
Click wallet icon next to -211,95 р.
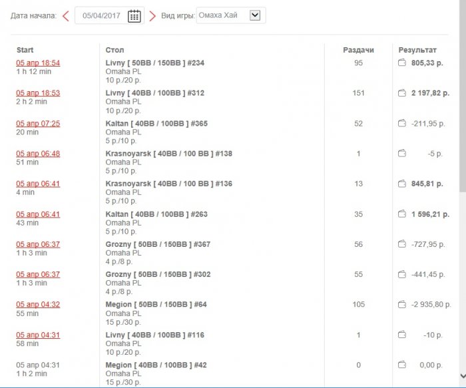pos(402,123)
